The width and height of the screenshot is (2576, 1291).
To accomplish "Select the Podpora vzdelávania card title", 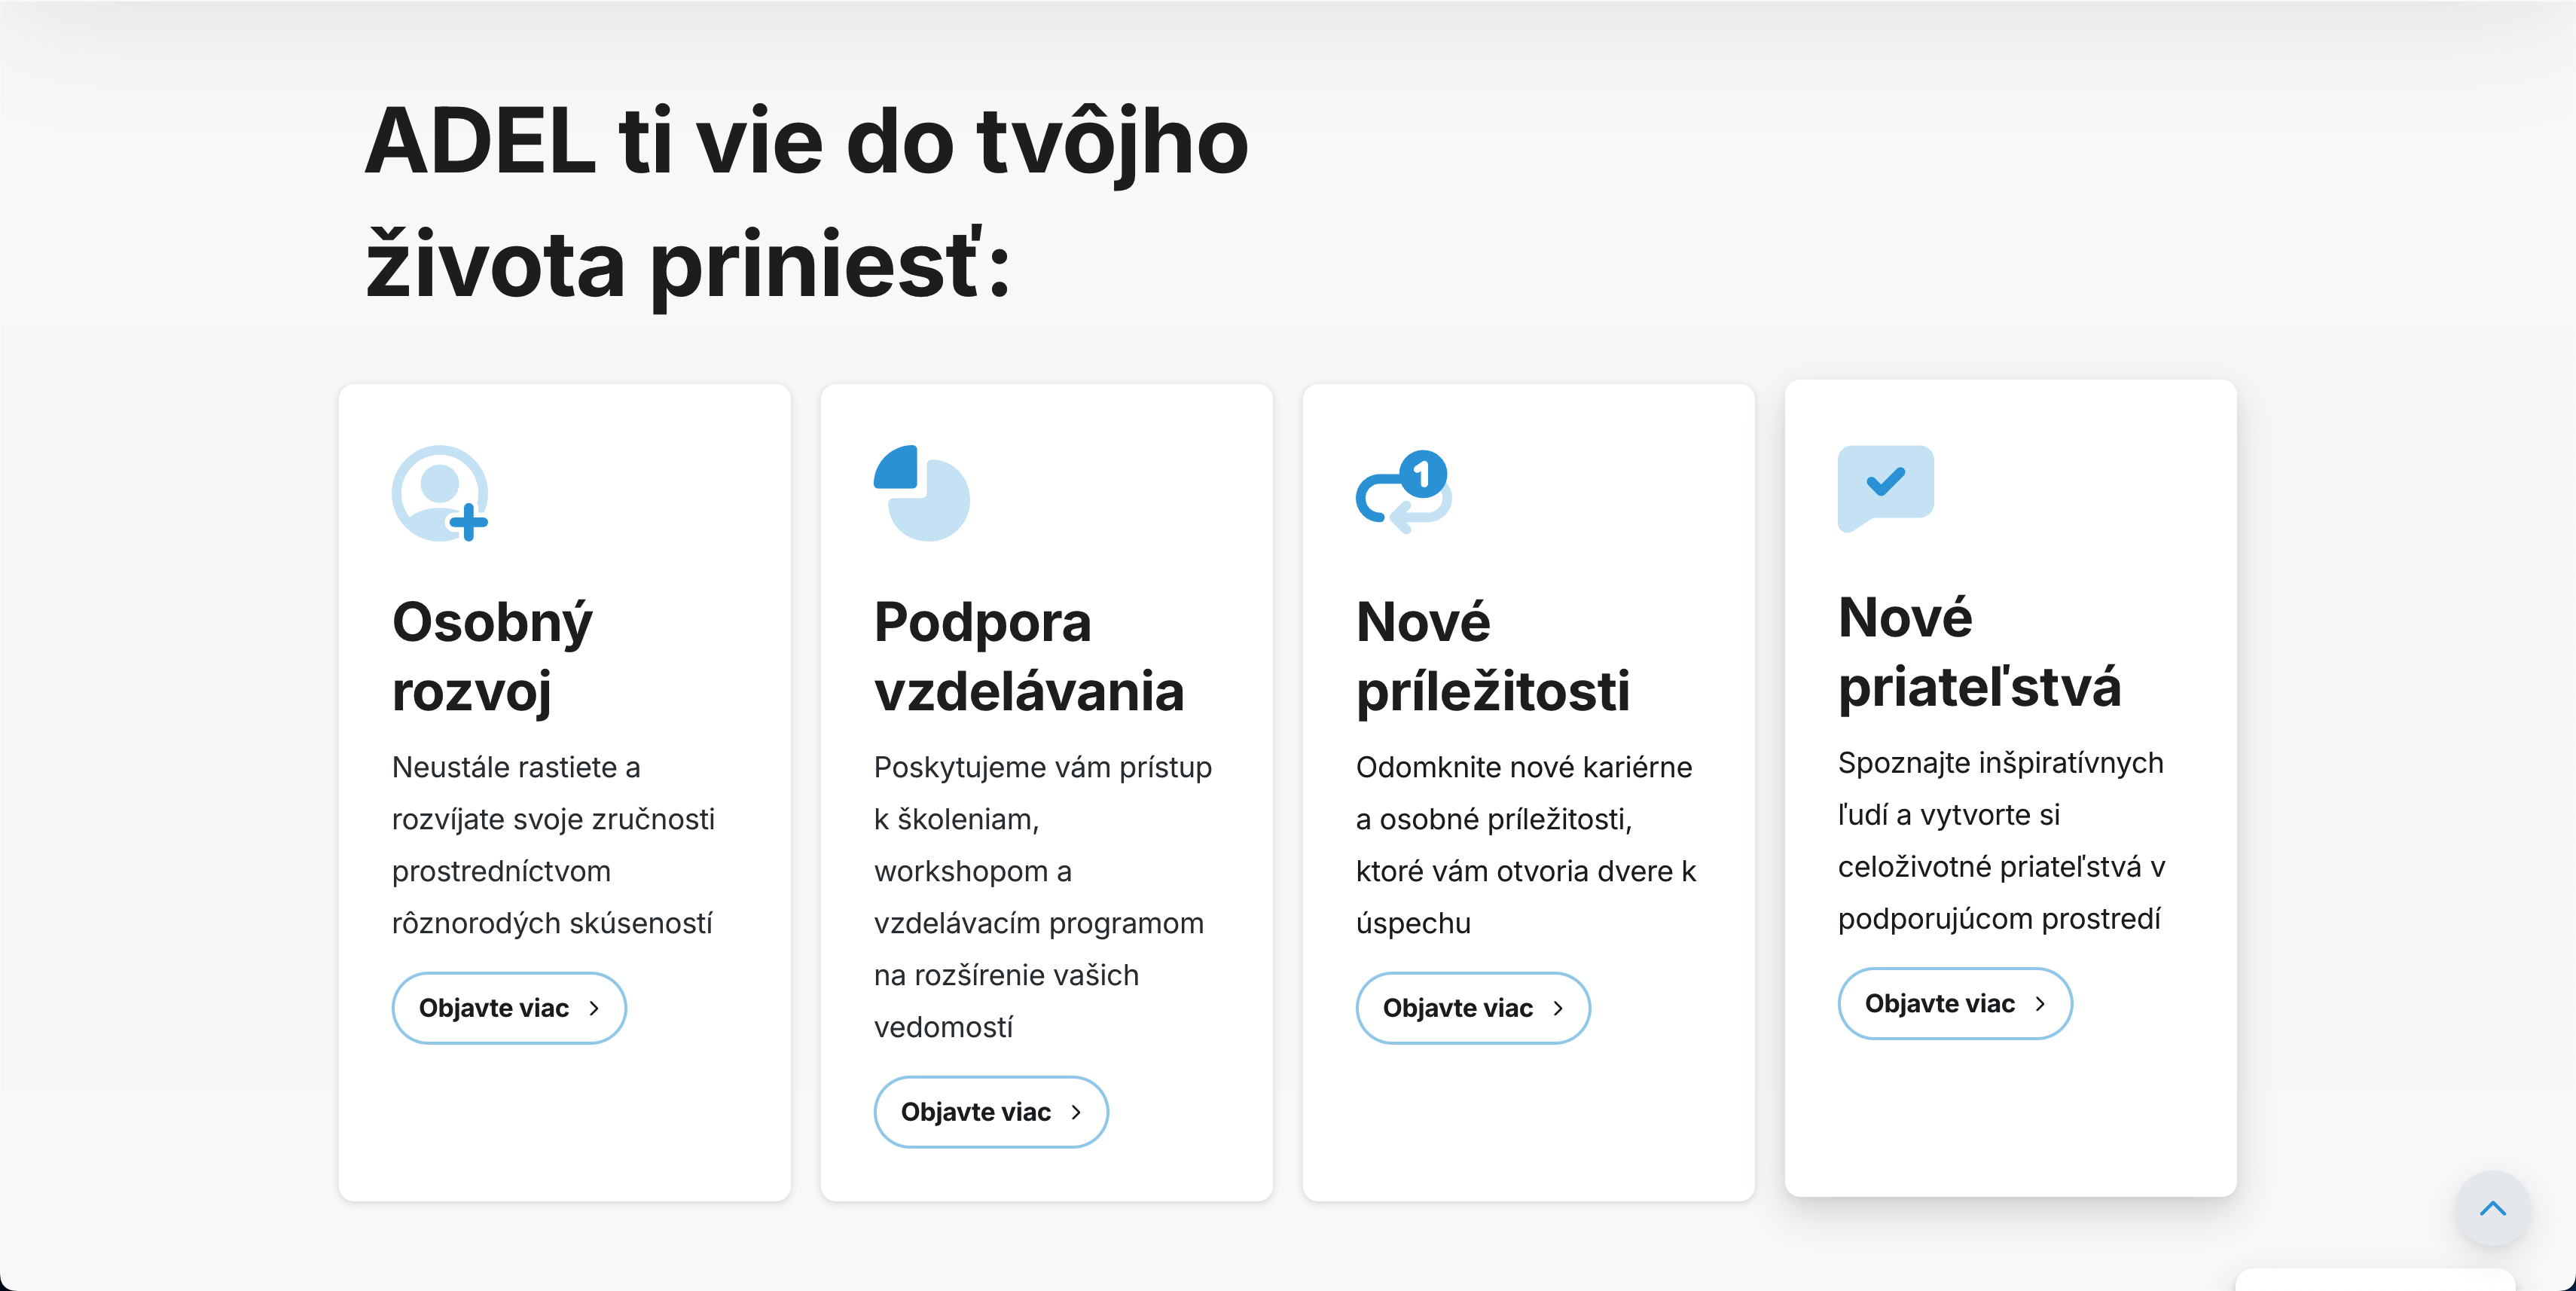I will [1029, 656].
